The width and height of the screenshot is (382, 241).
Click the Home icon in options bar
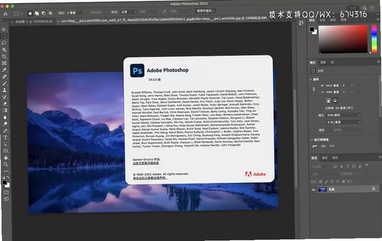(x=5, y=14)
